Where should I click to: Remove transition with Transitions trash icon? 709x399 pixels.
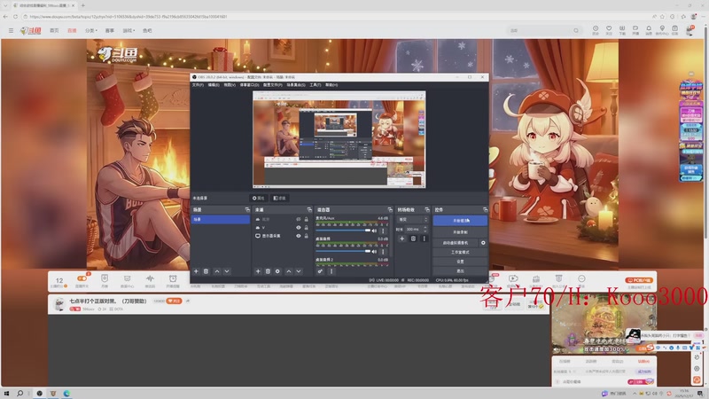[x=413, y=239]
